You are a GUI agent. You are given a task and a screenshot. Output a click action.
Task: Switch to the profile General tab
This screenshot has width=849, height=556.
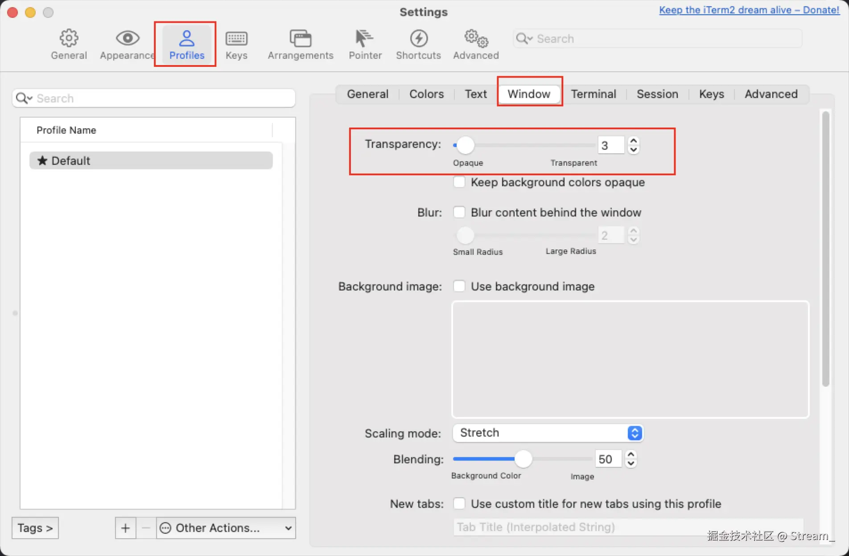368,94
